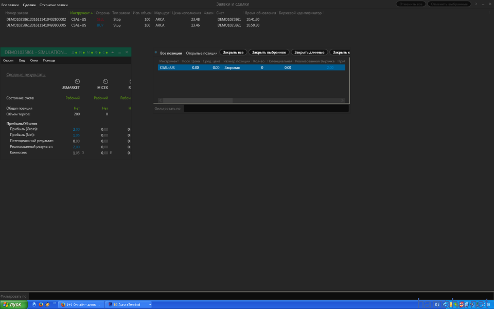This screenshot has width=494, height=309.
Task: Switch to the Открытые заявки tab
Action: click(x=54, y=5)
